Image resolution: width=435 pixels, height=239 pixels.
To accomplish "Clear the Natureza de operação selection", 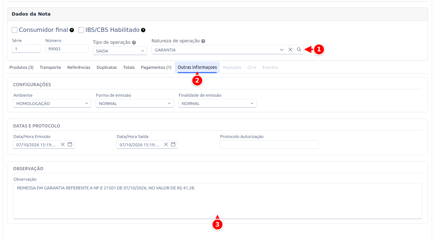I will point(290,50).
